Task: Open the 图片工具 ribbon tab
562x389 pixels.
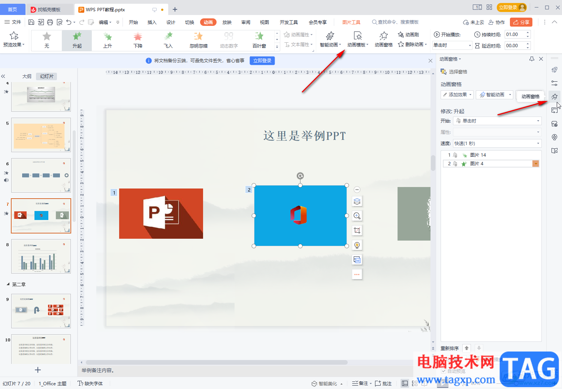Action: tap(351, 22)
